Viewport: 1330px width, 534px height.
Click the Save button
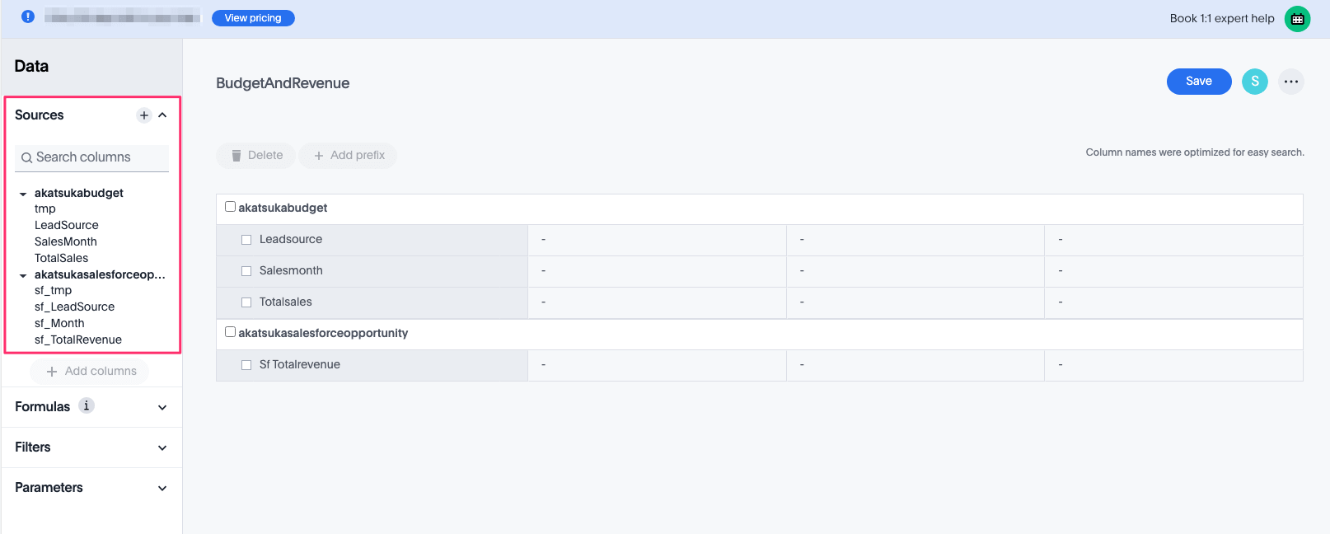[x=1199, y=82]
